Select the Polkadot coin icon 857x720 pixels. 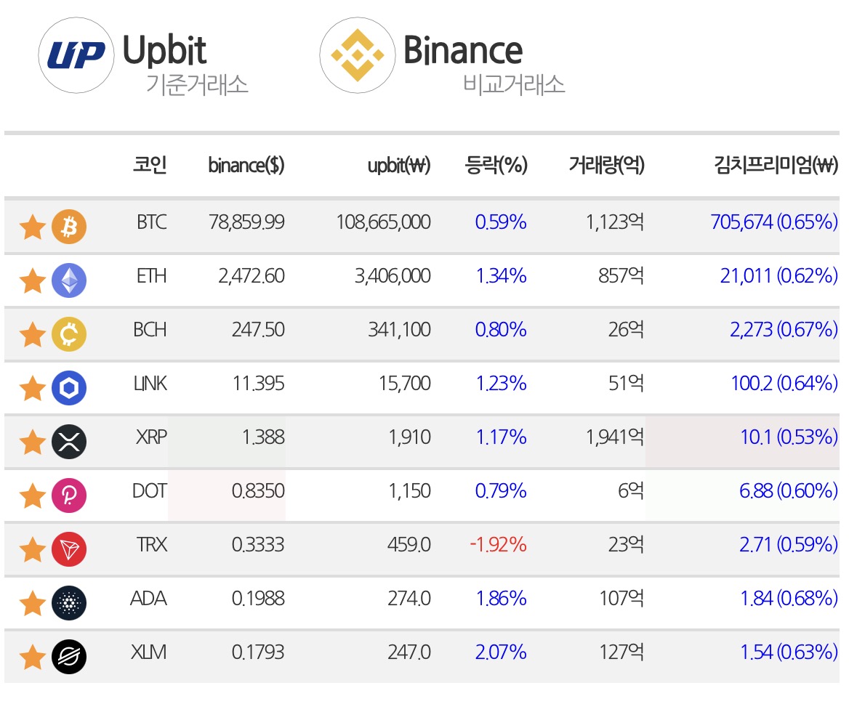[x=69, y=495]
